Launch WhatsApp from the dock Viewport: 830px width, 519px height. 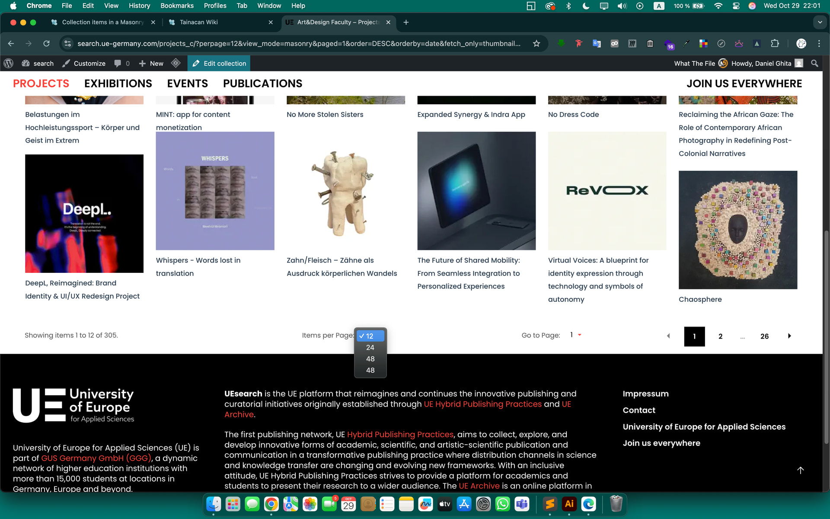tap(502, 504)
